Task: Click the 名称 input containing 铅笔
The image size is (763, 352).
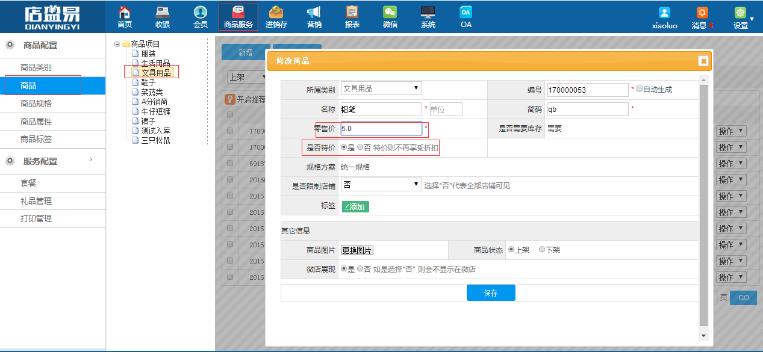Action: pos(381,109)
